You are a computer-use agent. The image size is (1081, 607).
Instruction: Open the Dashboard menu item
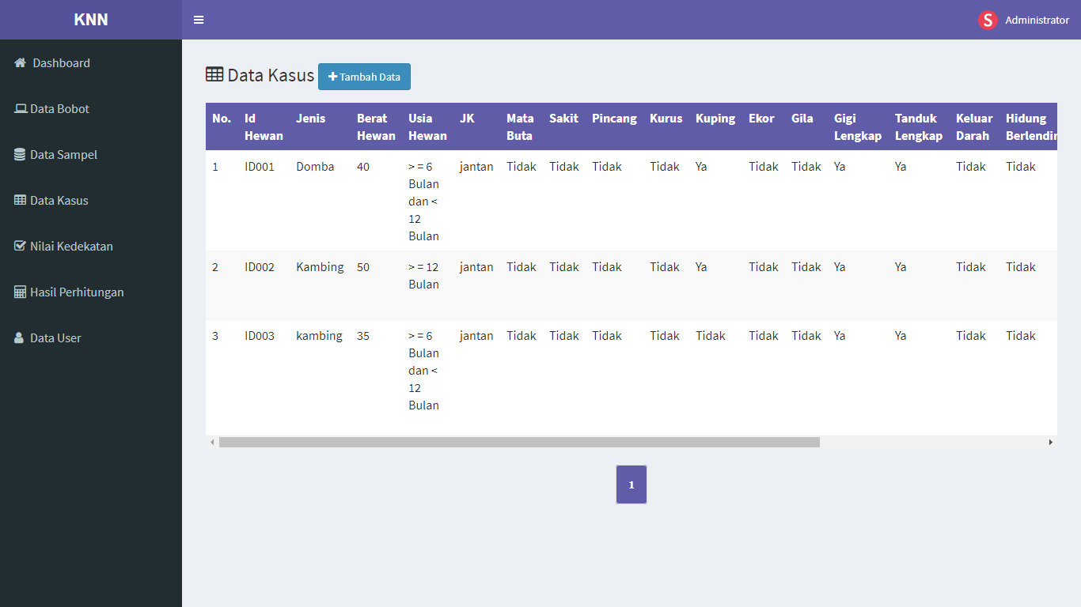coord(91,62)
